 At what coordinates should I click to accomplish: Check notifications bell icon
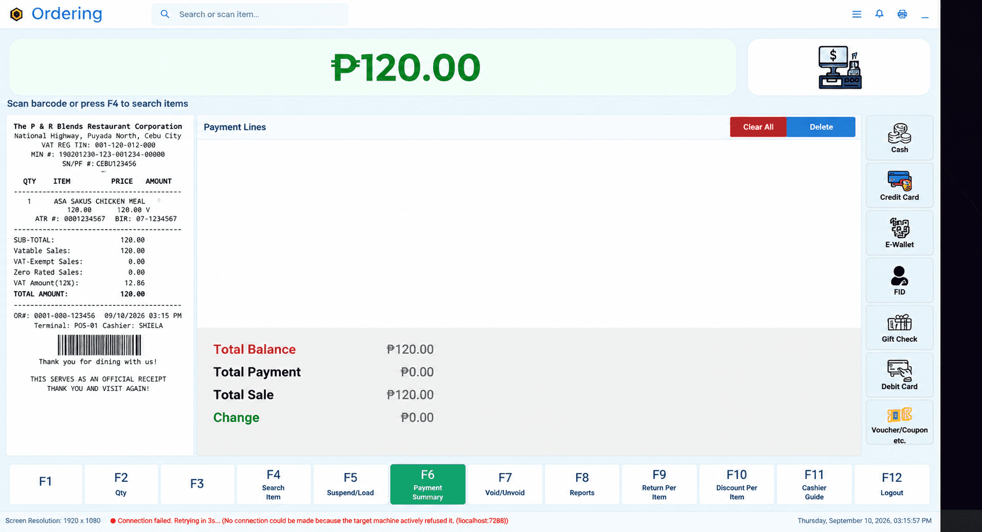point(879,14)
